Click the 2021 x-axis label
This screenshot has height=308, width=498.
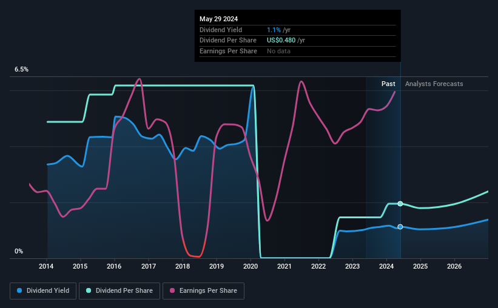(284, 266)
